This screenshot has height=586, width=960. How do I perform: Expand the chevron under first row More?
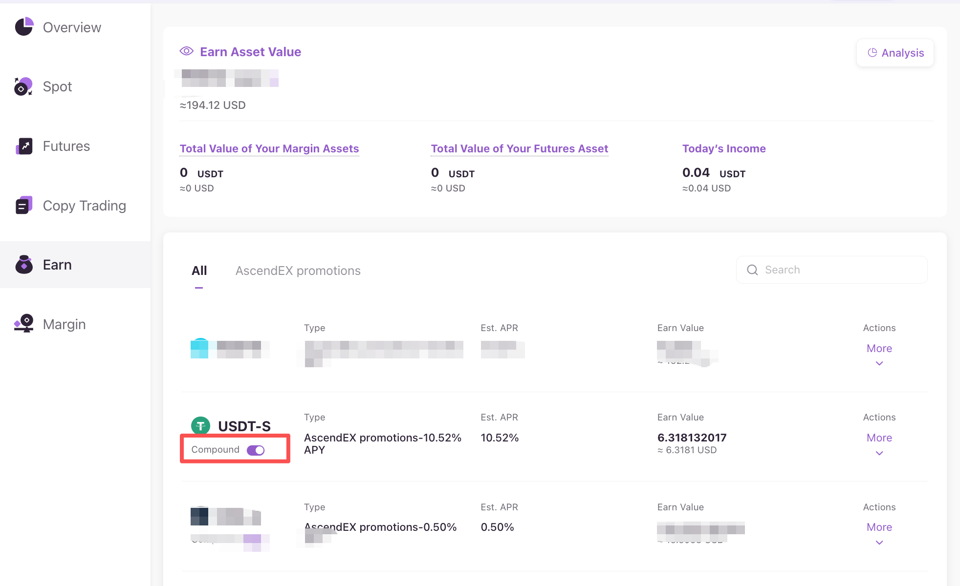(879, 363)
